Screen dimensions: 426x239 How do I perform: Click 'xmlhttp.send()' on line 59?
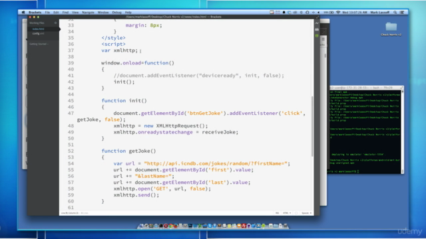pyautogui.click(x=136, y=195)
